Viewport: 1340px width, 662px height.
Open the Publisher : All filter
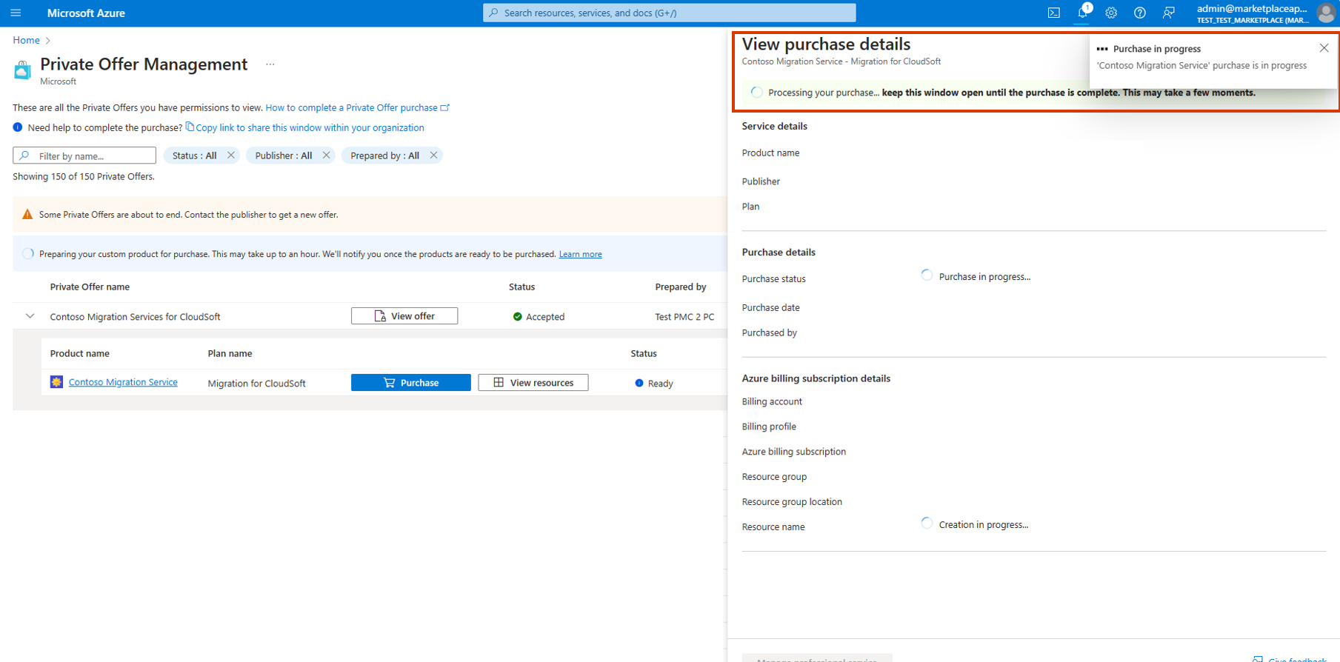(284, 156)
